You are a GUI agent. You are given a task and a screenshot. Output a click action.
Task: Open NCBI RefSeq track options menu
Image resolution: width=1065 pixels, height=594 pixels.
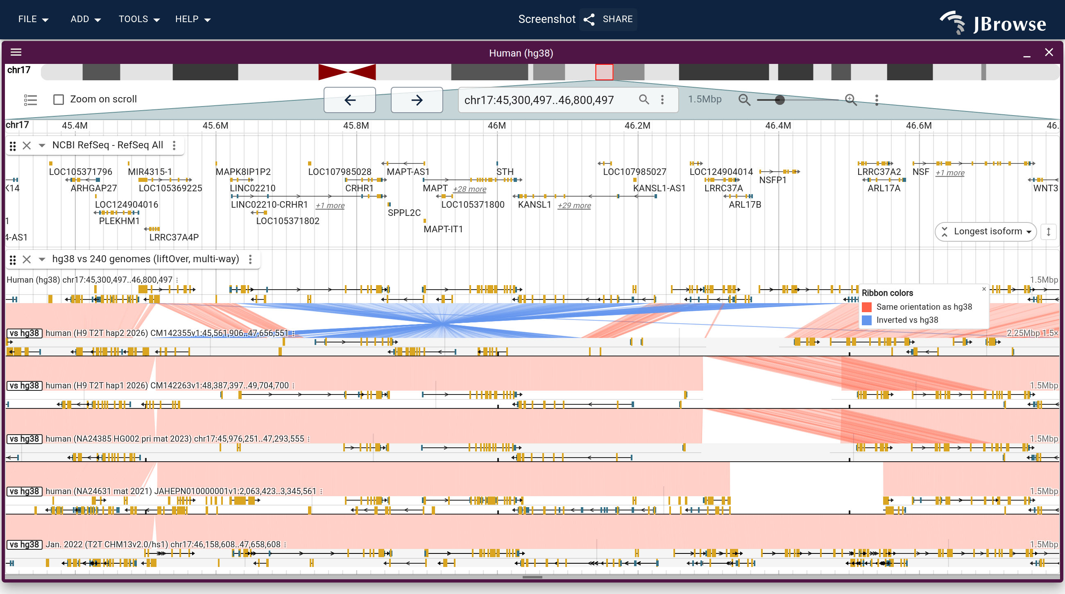[x=174, y=145]
